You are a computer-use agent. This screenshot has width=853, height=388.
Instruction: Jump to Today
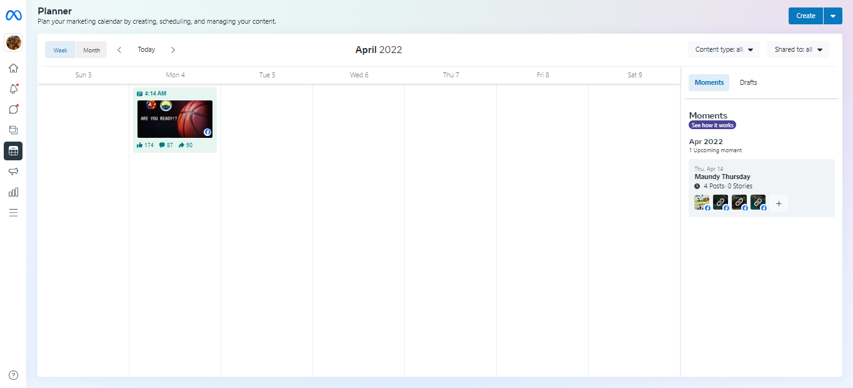pyautogui.click(x=146, y=50)
